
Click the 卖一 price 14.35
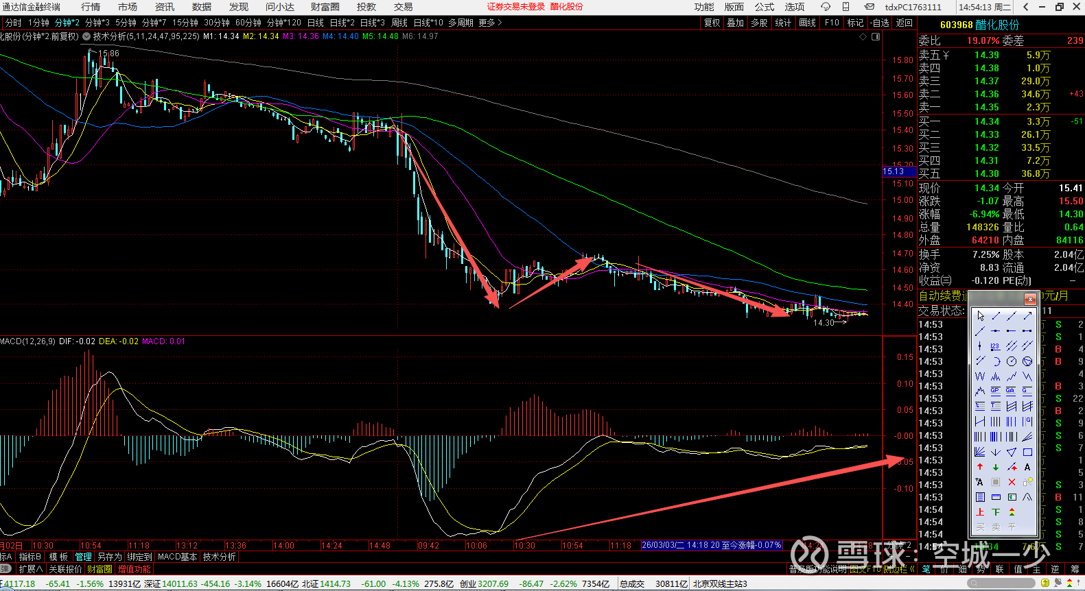click(x=987, y=107)
